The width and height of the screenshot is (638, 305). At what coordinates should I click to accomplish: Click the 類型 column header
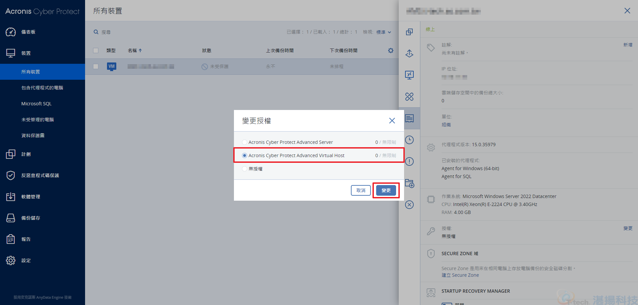pos(111,51)
